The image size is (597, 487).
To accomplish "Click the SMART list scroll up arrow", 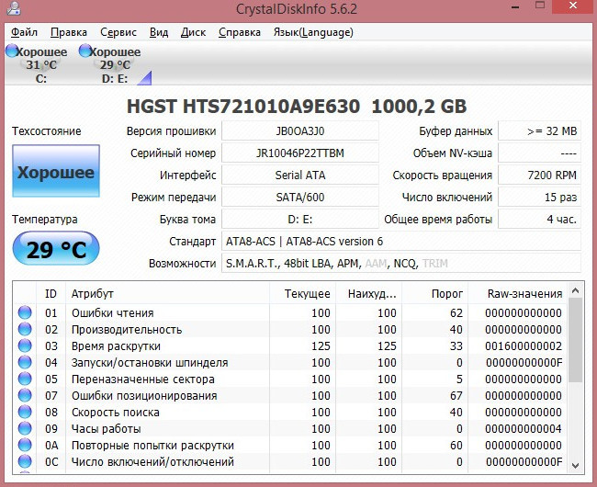I will click(575, 291).
